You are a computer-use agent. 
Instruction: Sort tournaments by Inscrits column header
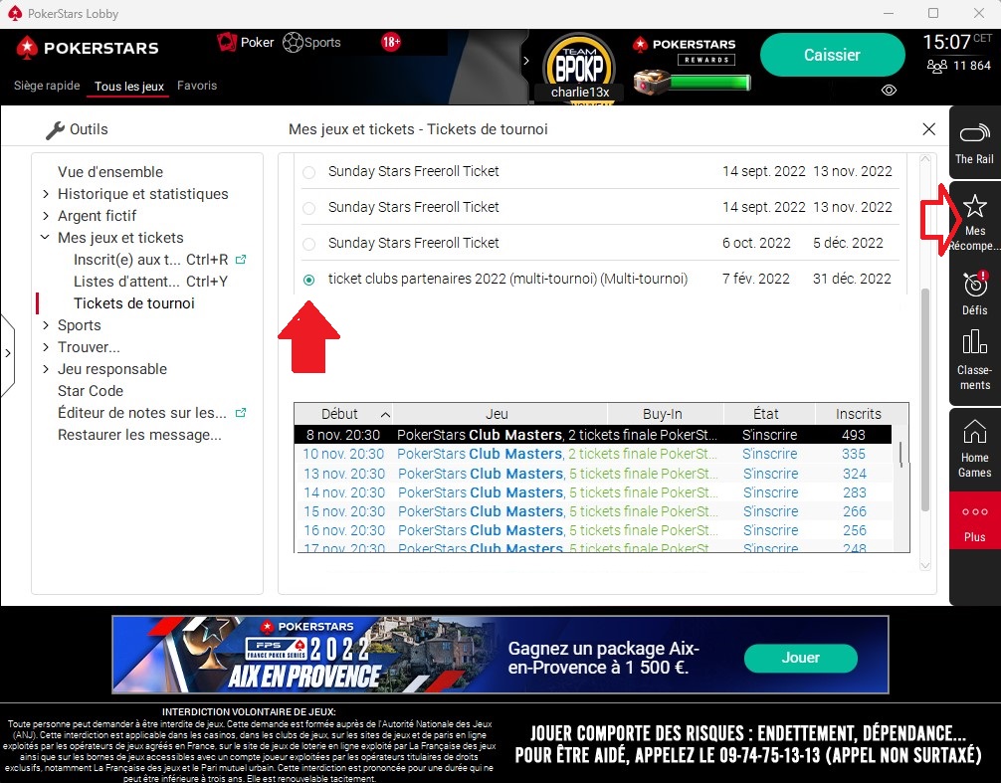858,414
